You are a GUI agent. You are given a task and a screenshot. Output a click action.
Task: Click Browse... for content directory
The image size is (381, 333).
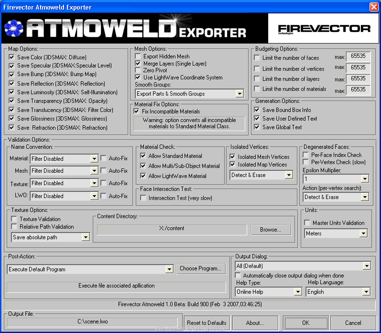tap(271, 230)
